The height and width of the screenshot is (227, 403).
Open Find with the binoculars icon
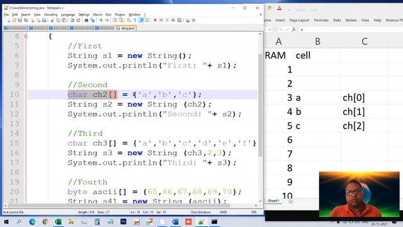(86, 20)
